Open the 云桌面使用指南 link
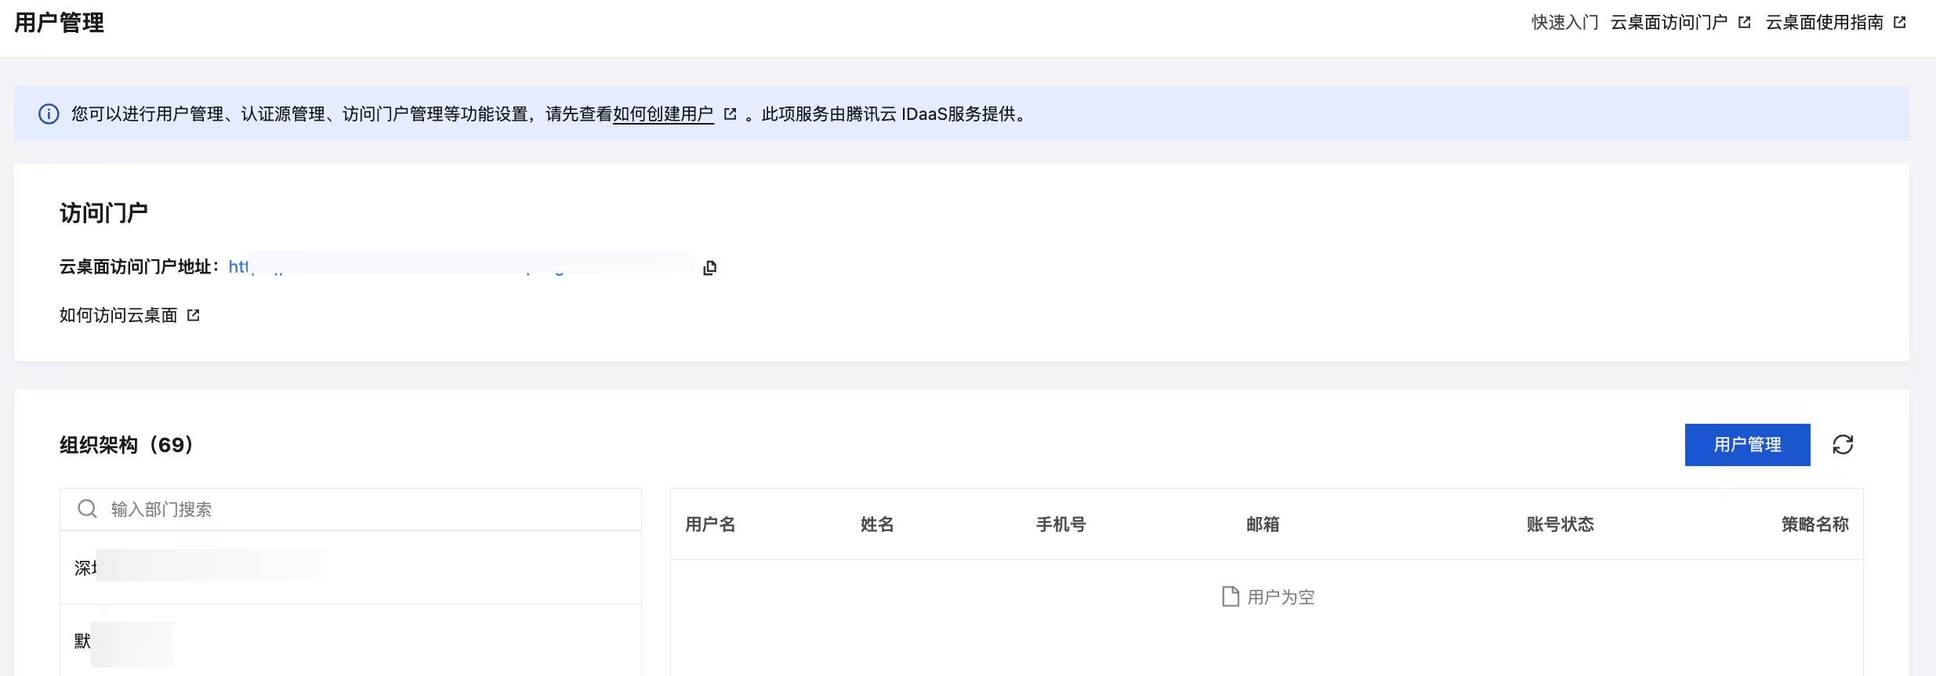Image resolution: width=1936 pixels, height=676 pixels. click(1824, 23)
